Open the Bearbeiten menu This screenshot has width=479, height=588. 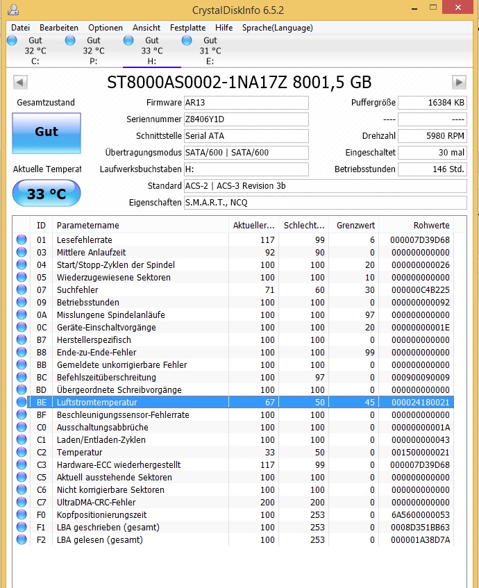click(59, 28)
